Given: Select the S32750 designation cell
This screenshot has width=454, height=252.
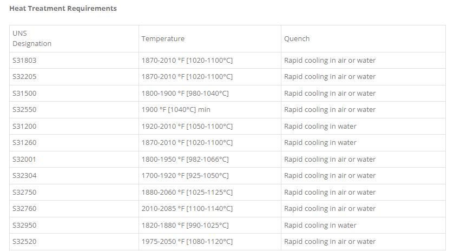Looking at the screenshot, I should (24, 193).
